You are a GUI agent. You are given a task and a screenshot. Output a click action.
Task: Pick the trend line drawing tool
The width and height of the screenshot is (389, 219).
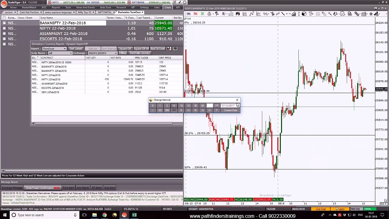(x=283, y=14)
